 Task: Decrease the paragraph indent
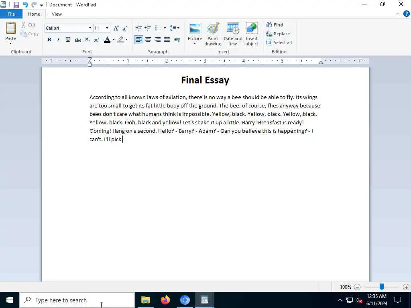pyautogui.click(x=138, y=28)
